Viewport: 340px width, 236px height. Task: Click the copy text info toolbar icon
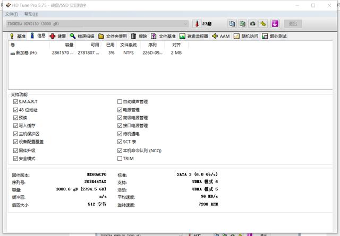coord(232,23)
